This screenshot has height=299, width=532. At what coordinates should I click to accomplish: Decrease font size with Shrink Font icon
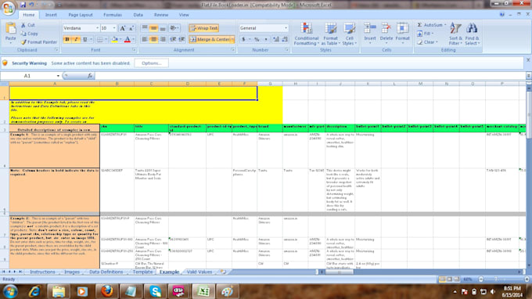point(131,28)
